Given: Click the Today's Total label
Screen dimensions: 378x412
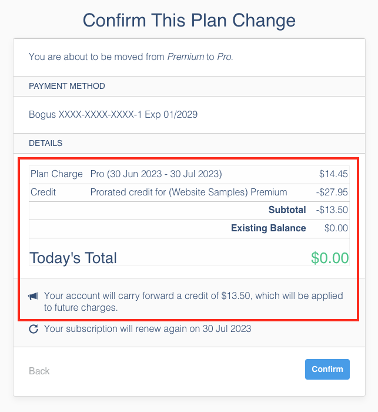Looking at the screenshot, I should point(73,258).
